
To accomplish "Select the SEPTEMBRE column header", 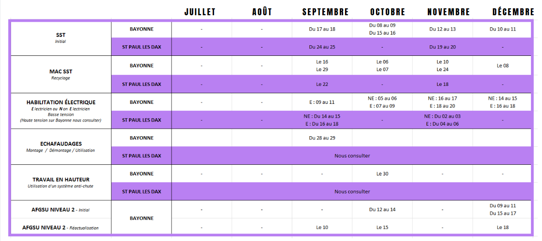I will (325, 12).
